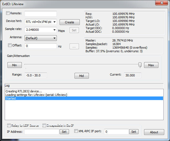Click the Range field showing -5.0 - 30.0
The image size is (170, 141).
point(36,75)
